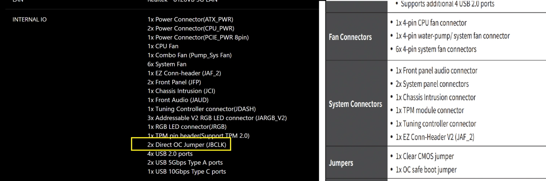Click the ATX_PWR Power Connector entry
The height and width of the screenshot is (181, 546).
(x=190, y=20)
